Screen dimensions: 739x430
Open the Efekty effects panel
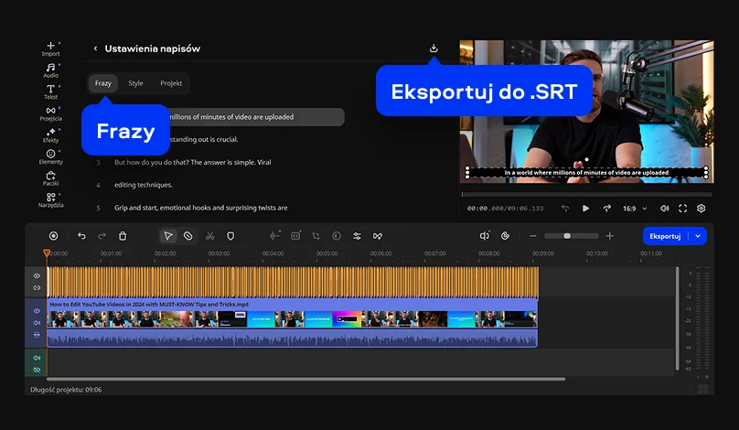tap(50, 134)
